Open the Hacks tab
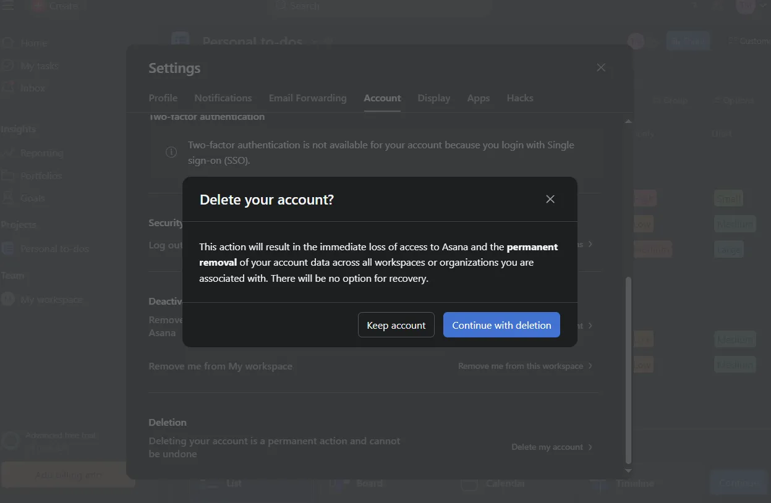The height and width of the screenshot is (503, 771). 520,98
